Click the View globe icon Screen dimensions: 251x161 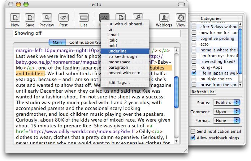181,17
